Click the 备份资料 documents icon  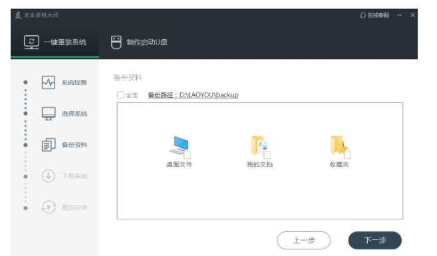coord(49,145)
